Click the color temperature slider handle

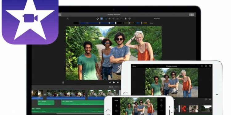click(x=142, y=23)
